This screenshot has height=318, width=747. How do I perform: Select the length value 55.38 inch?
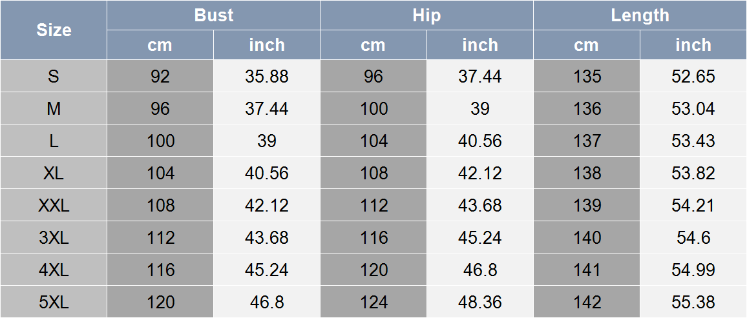tap(693, 303)
